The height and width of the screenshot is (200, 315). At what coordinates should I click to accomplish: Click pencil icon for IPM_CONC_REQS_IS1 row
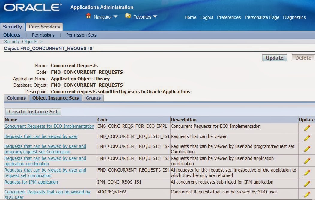coord(307,184)
